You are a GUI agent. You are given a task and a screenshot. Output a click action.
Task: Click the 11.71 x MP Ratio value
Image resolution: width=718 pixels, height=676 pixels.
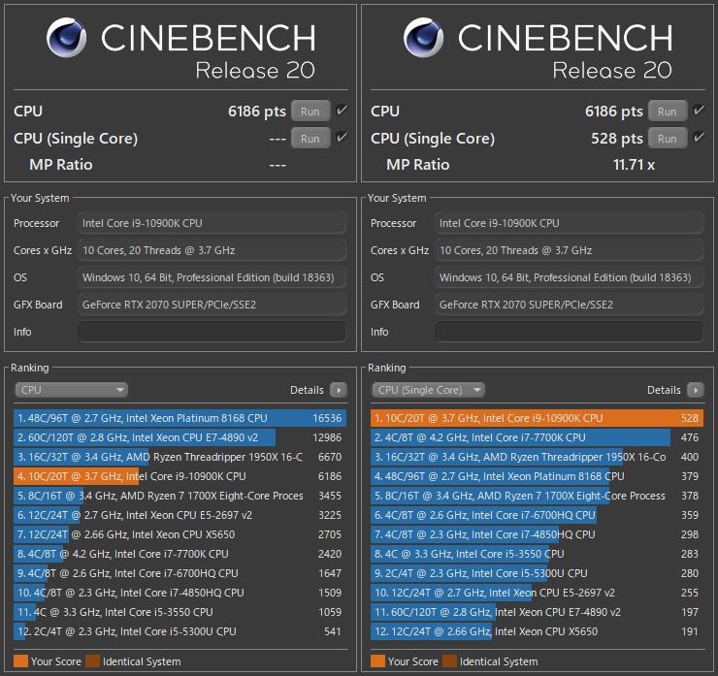(x=634, y=165)
